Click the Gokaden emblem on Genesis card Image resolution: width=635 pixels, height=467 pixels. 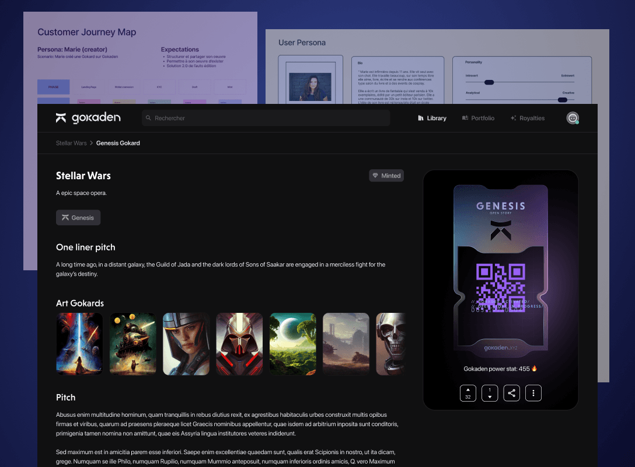pos(501,230)
